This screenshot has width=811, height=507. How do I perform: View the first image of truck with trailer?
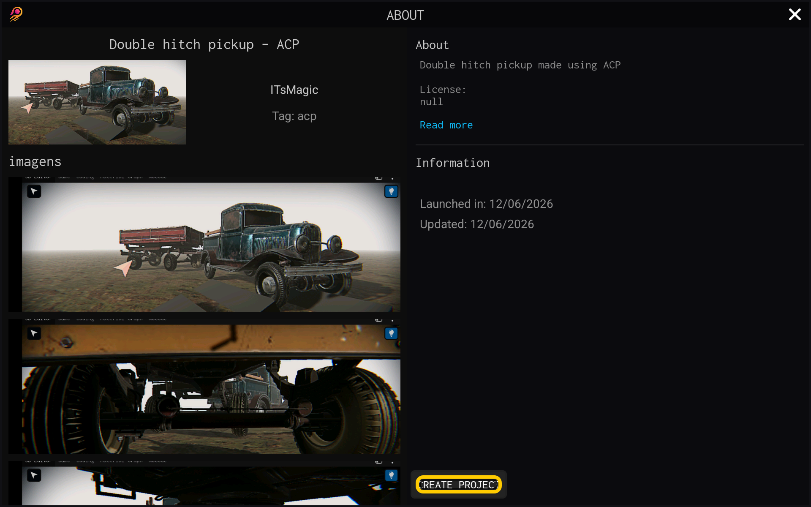(204, 245)
